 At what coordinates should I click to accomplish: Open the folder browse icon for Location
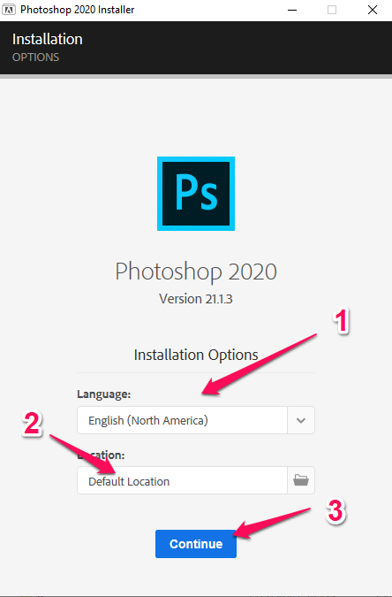301,480
